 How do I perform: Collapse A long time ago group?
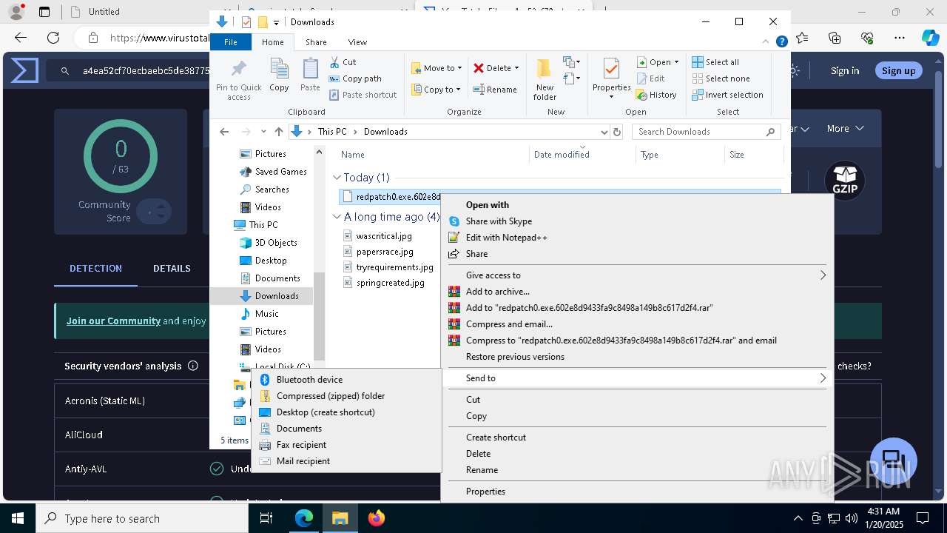click(337, 217)
